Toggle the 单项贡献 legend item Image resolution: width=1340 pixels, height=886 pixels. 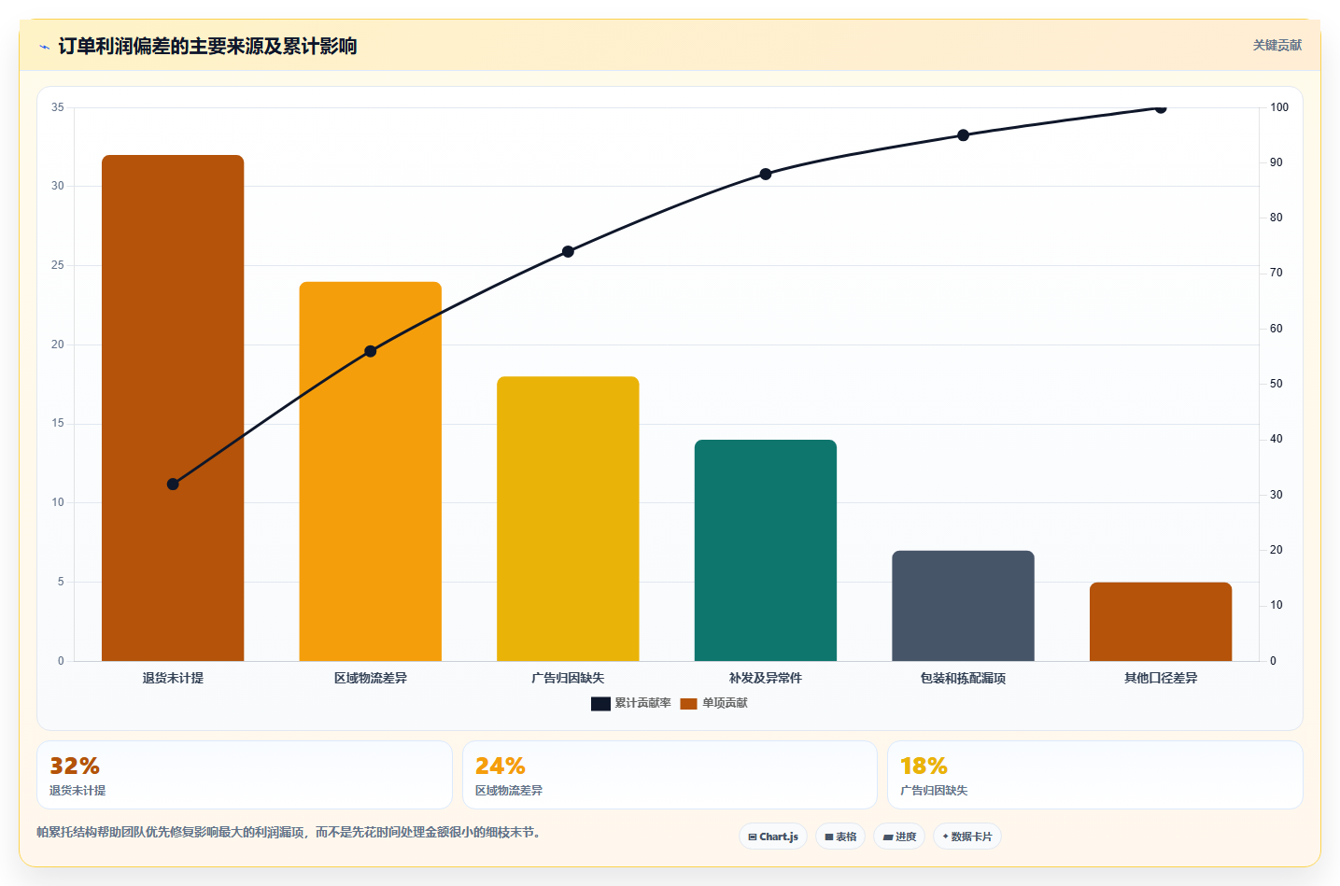713,704
